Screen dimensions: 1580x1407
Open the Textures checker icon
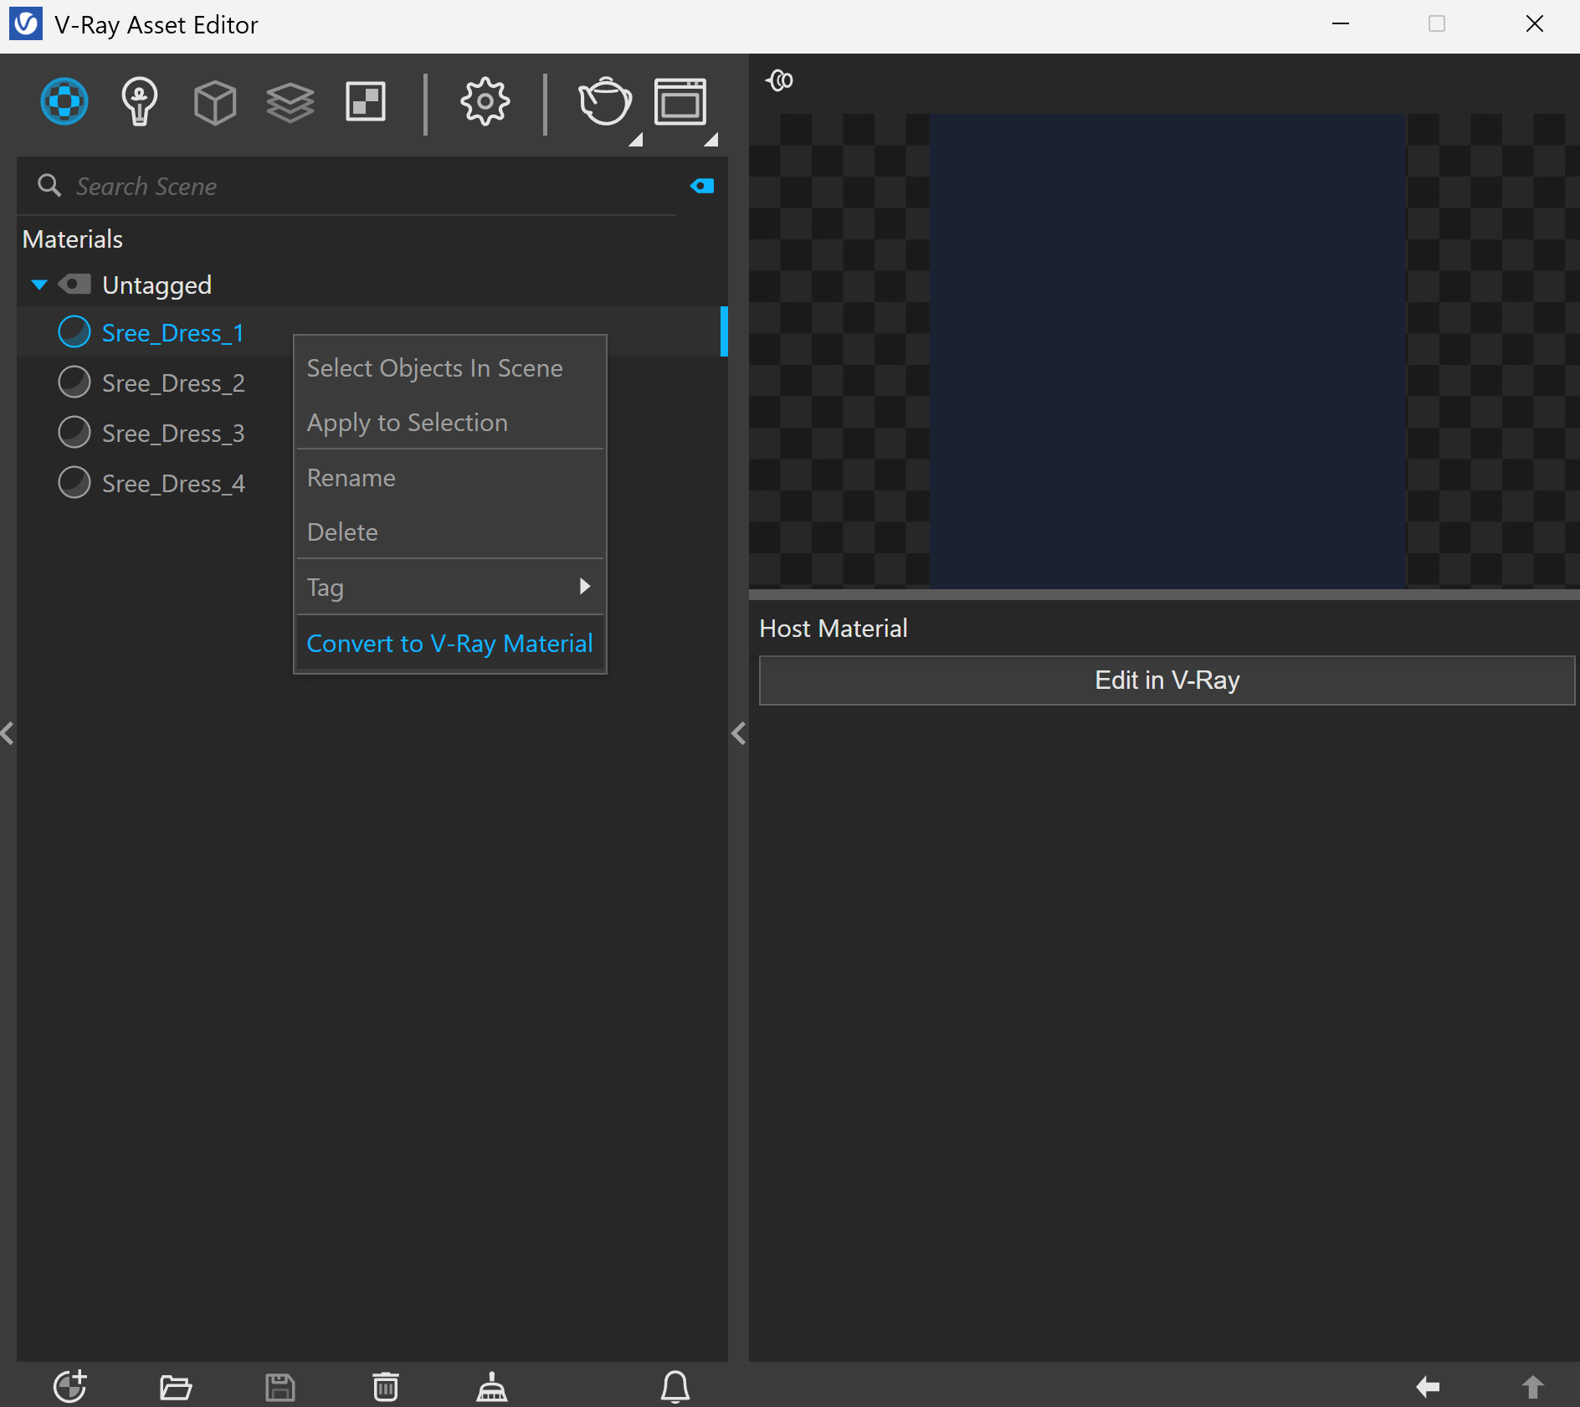point(366,101)
